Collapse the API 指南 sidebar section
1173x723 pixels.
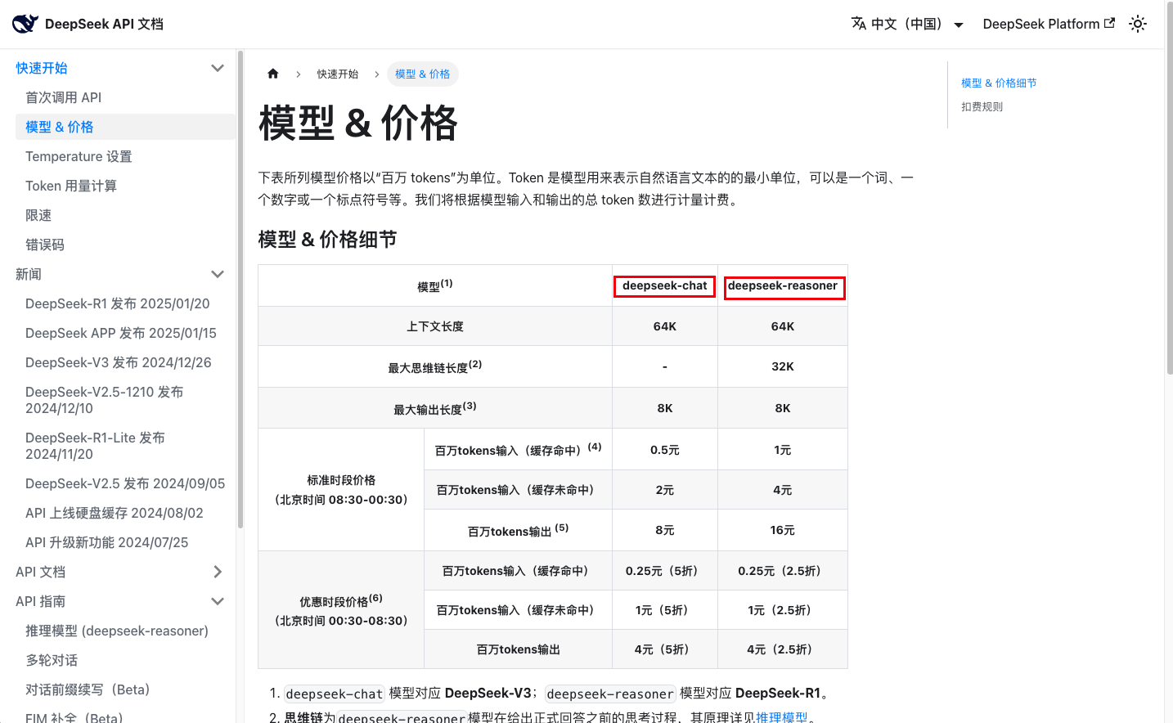218,601
